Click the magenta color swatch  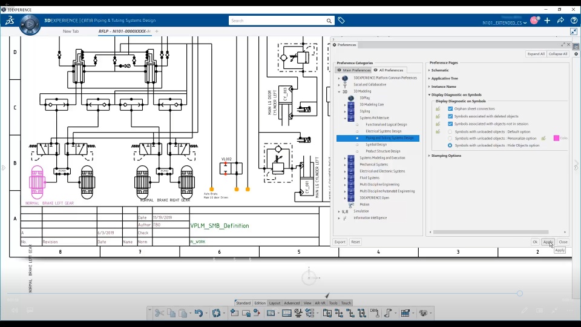(x=556, y=138)
